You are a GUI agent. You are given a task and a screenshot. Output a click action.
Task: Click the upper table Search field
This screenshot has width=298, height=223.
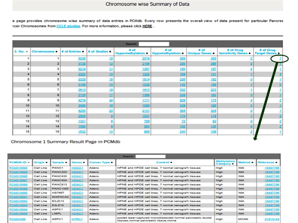pos(154,44)
